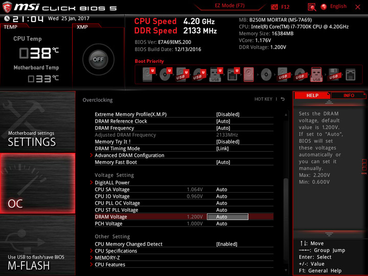Take a screenshot with the F12 camera icon
The height and width of the screenshot is (276, 368).
tap(274, 7)
